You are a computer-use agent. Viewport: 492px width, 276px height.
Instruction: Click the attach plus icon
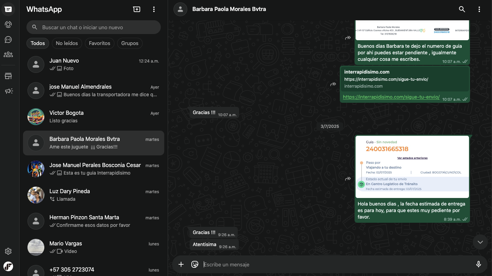point(181,264)
